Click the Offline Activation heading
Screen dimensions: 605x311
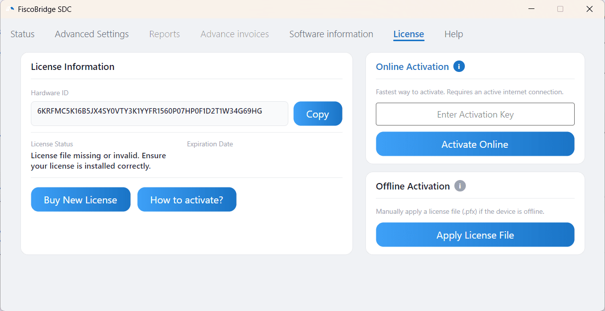point(413,186)
